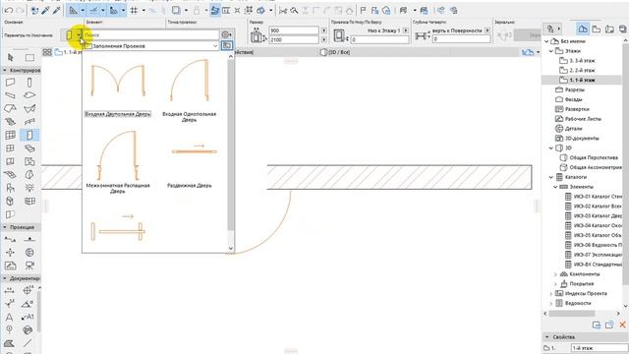Select the Zone tool
The image size is (629, 354).
click(x=29, y=161)
